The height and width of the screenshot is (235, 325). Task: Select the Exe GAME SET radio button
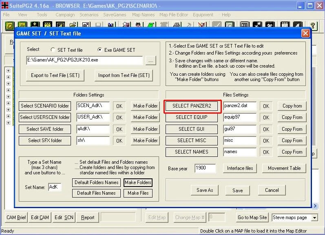click(x=99, y=50)
